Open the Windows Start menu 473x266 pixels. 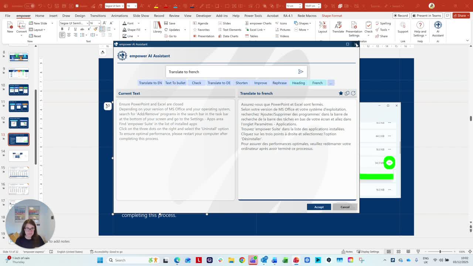coord(100,260)
